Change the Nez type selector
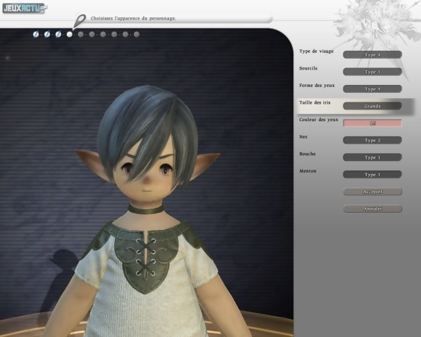The width and height of the screenshot is (421, 337). [x=372, y=140]
